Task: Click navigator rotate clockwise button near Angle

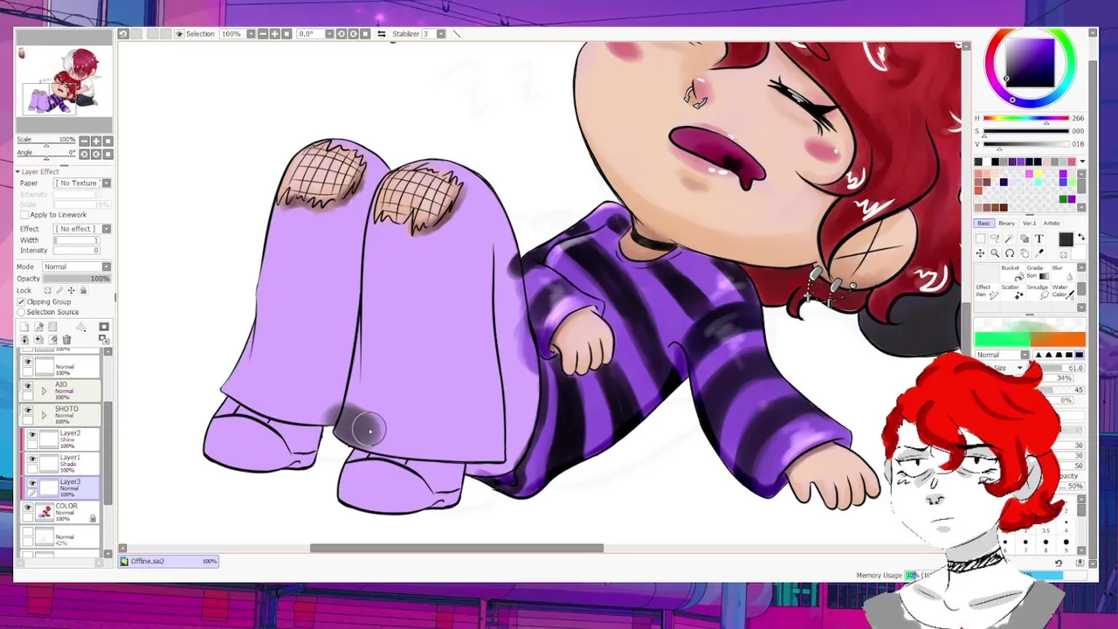Action: pyautogui.click(x=96, y=154)
